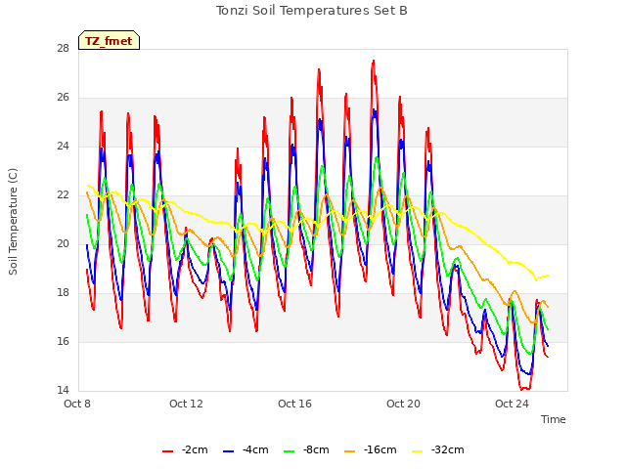The width and height of the screenshot is (626, 469).
Task: Click the Oct 20 x-axis tick label
Action: coord(404,404)
